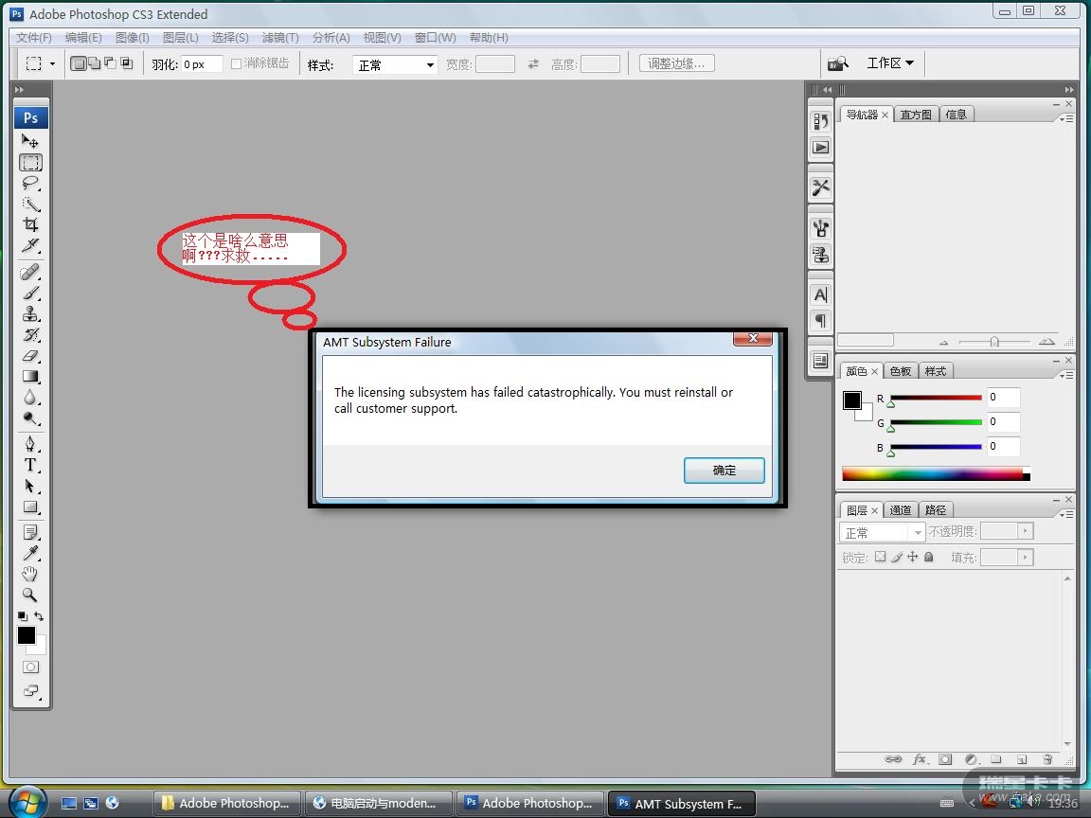This screenshot has height=818, width=1091.
Task: Select the Hand tool
Action: click(30, 574)
